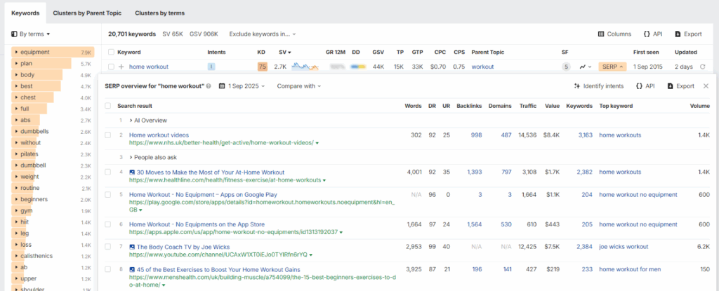
Task: Check the home workout keyword row
Action: point(111,67)
